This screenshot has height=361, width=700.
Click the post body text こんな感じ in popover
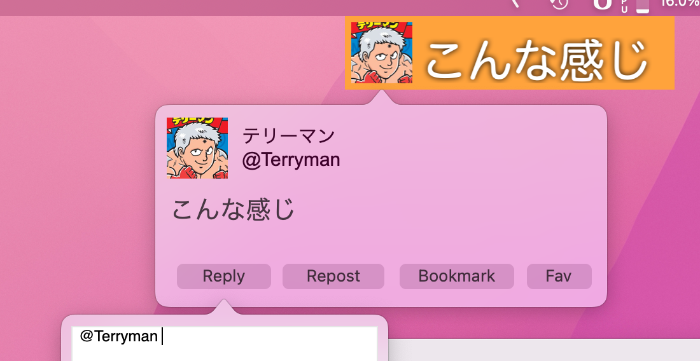pyautogui.click(x=233, y=210)
